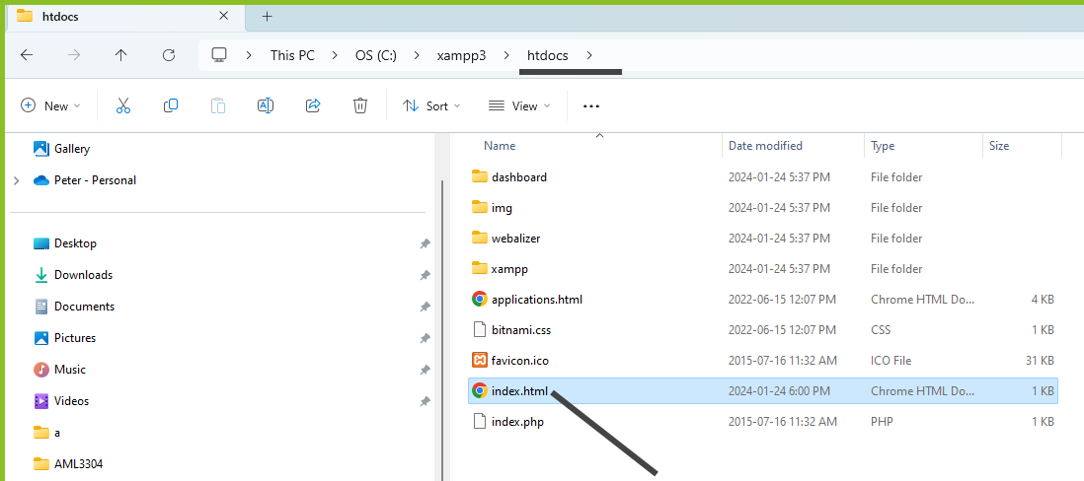
Task: Click the pin icon beside Music
Action: point(426,370)
